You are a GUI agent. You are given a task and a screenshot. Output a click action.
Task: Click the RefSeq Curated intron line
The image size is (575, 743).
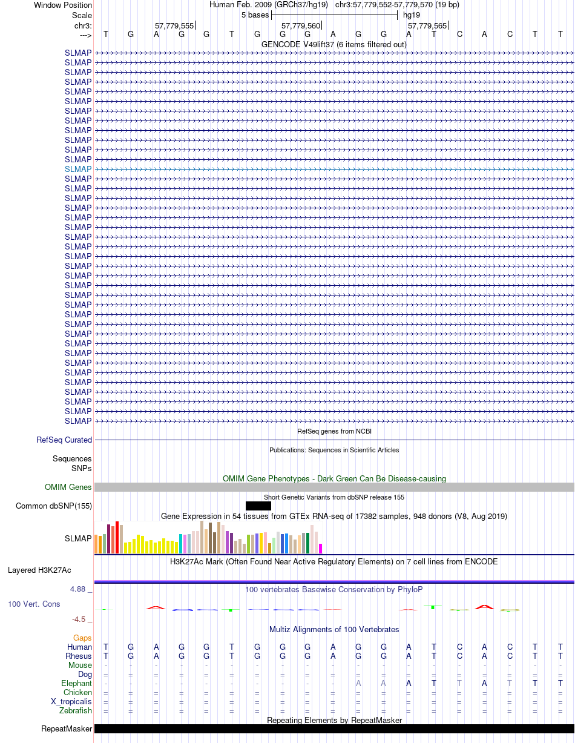[334, 440]
